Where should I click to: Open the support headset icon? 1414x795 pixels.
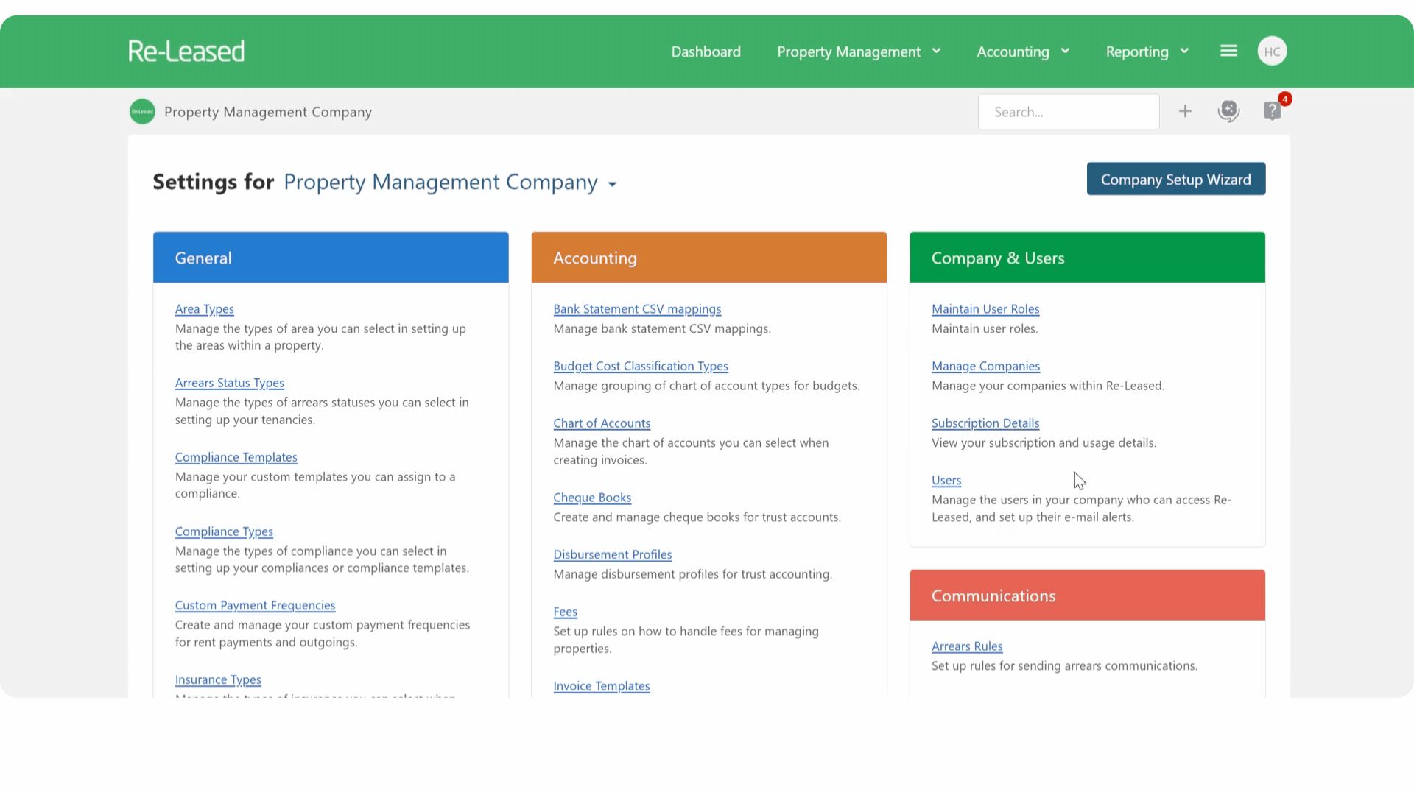[1228, 111]
